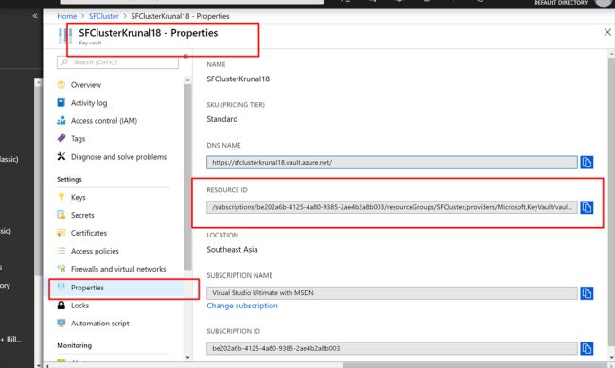The image size is (615, 368).
Task: Click the Search (Ctrl+/) box
Action: tap(117, 62)
